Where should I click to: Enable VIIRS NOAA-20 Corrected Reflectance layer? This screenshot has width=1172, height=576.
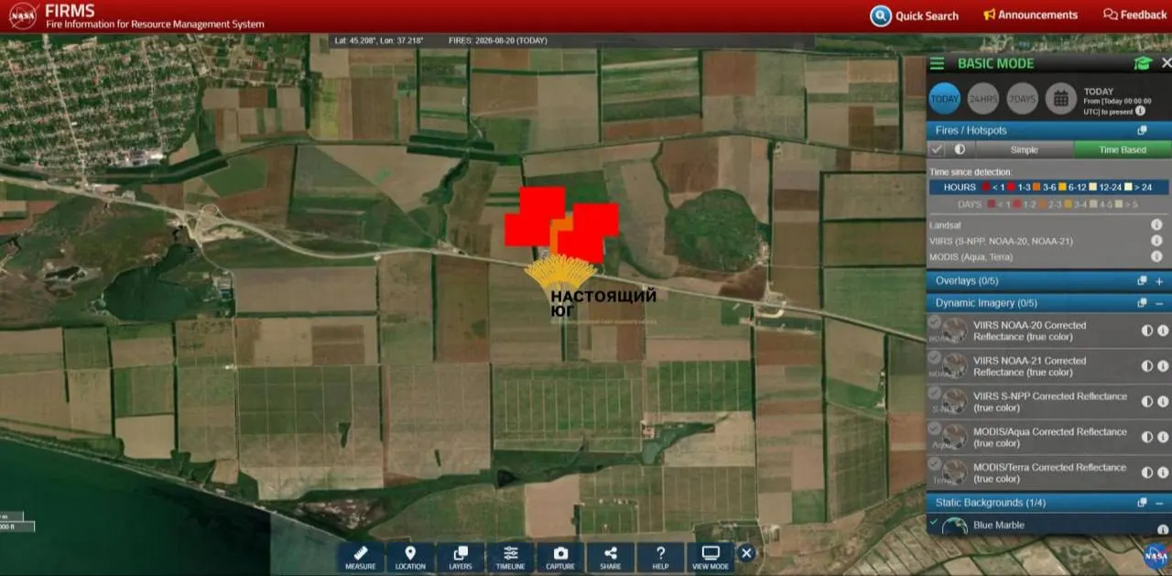[x=934, y=323]
